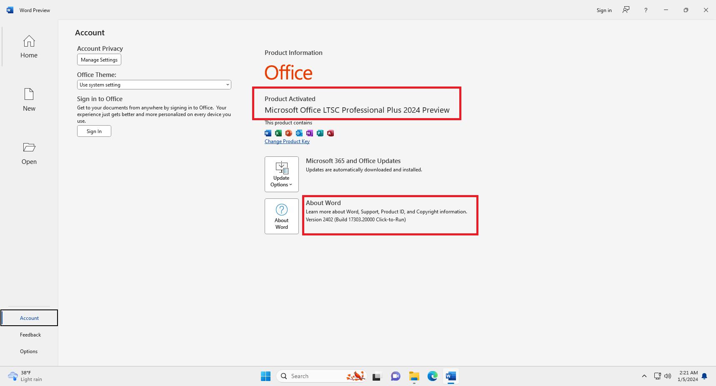716x386 pixels.
Task: Click the Excel app icon under product contains
Action: coord(278,133)
